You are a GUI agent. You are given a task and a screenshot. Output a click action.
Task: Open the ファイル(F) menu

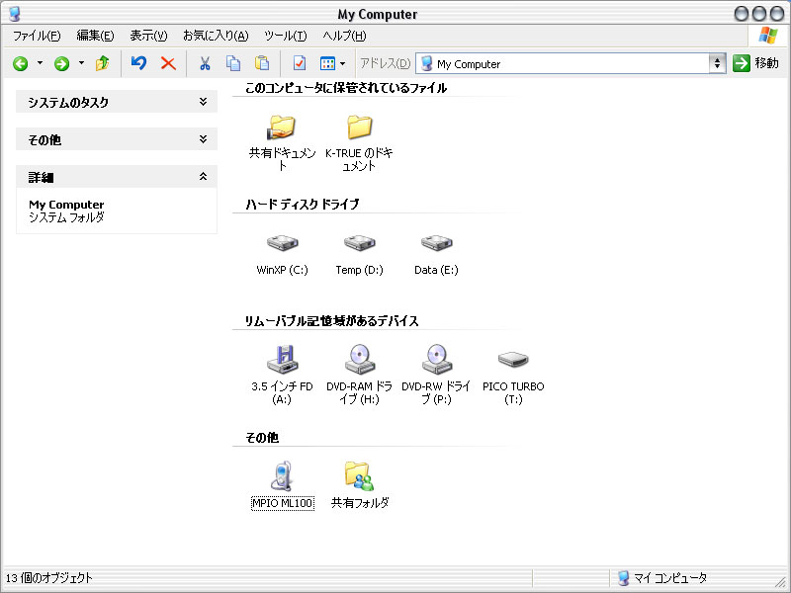[x=37, y=36]
